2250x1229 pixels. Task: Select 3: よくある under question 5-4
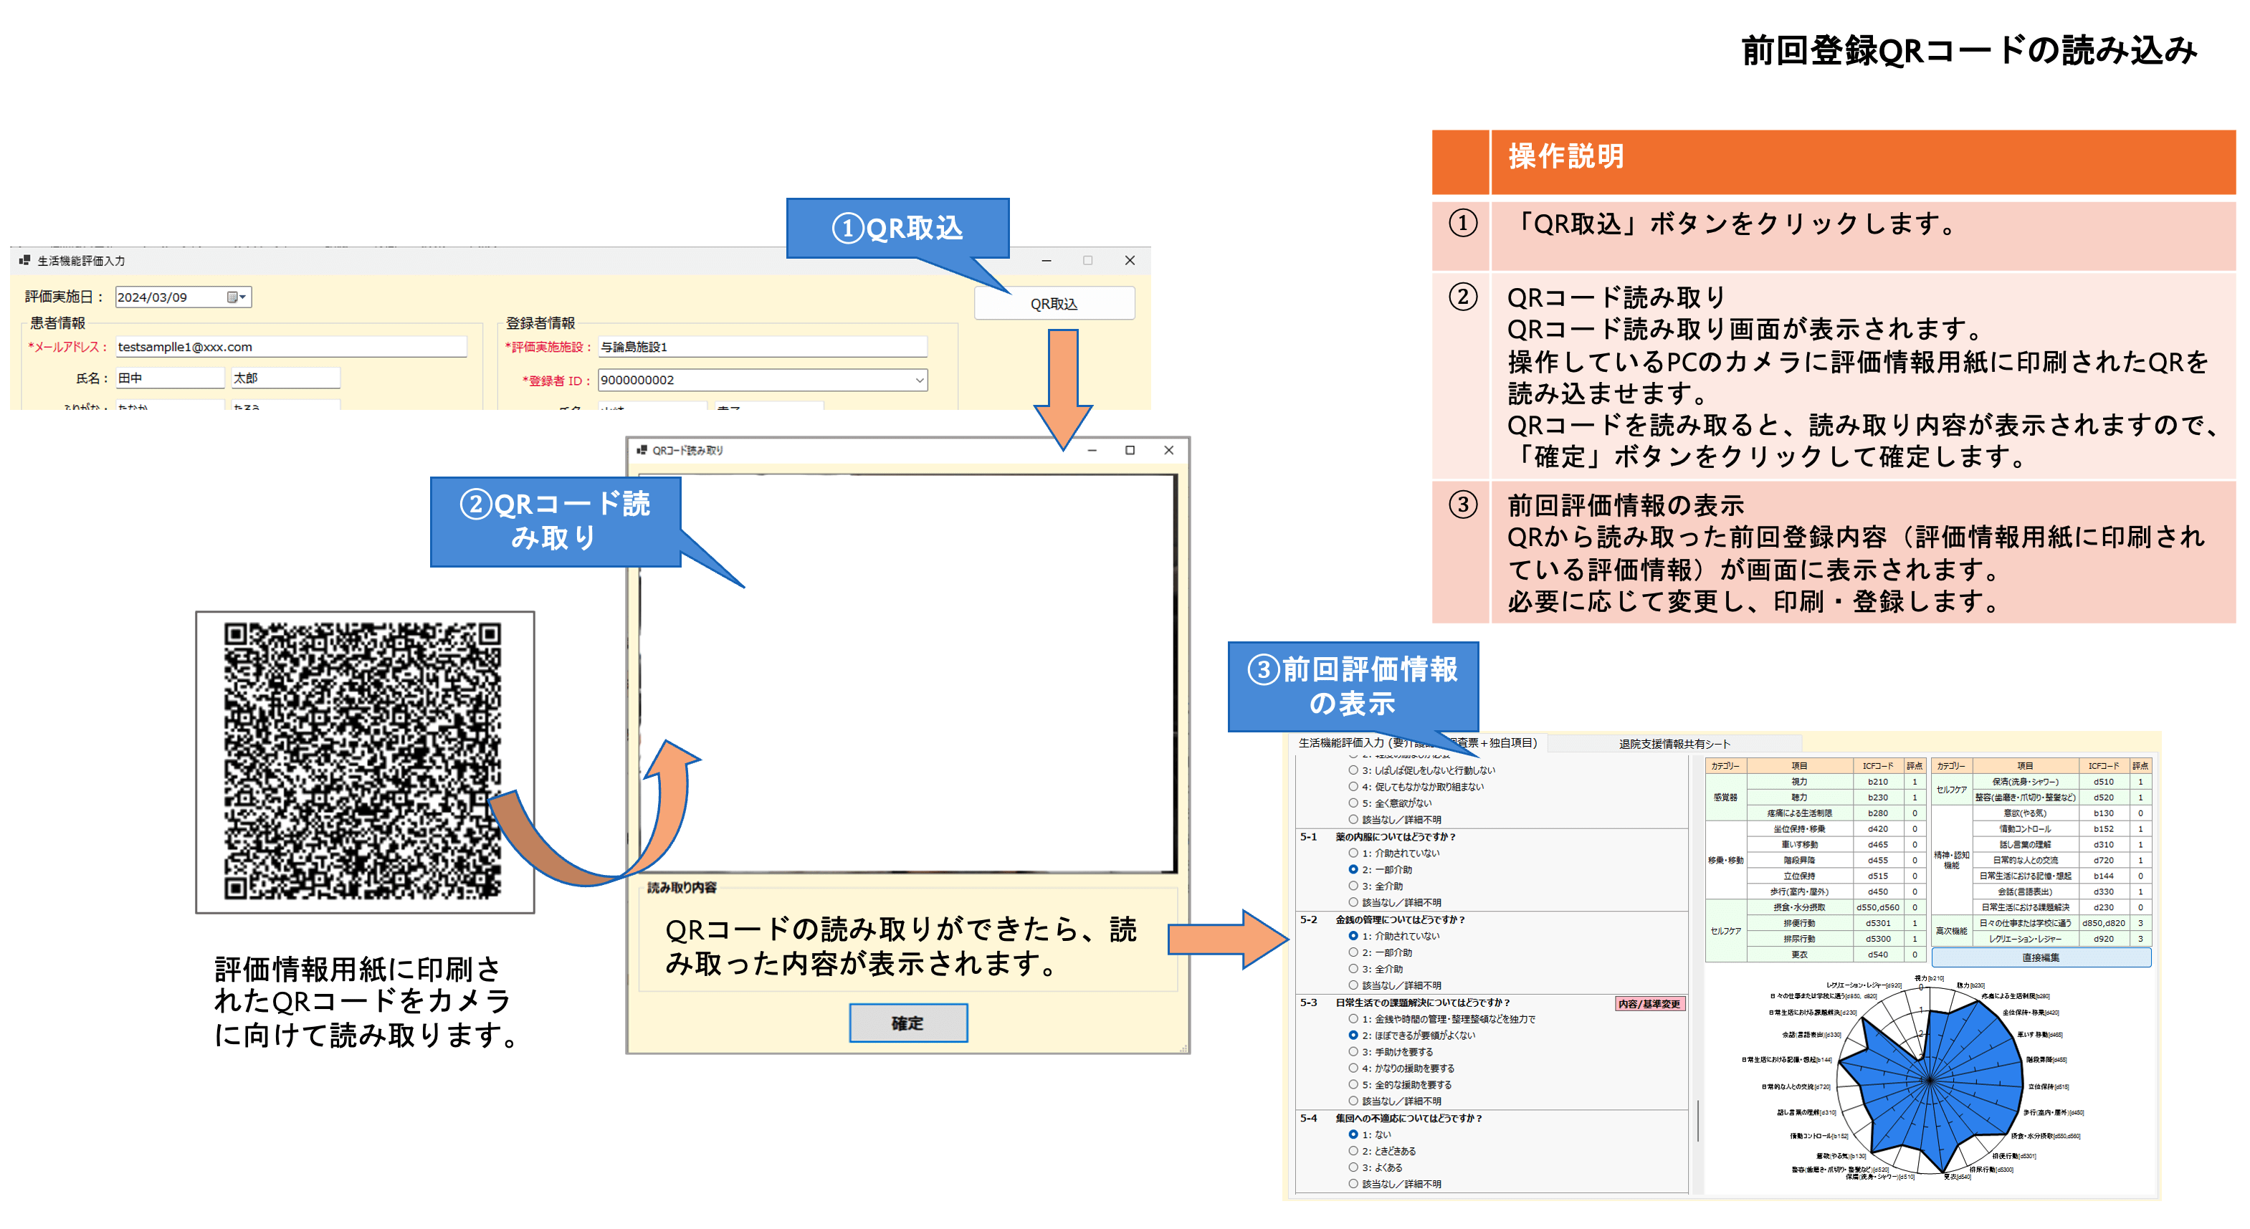click(1353, 1167)
